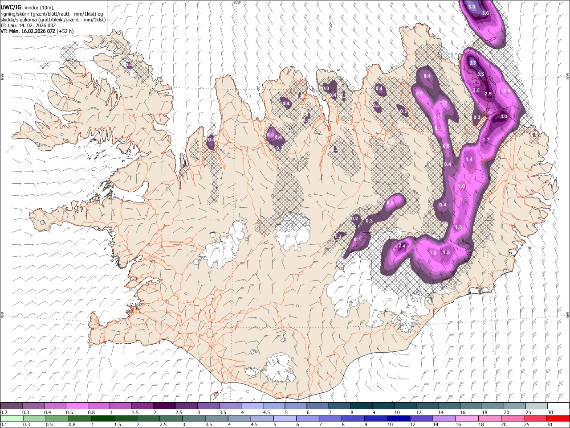The image size is (570, 428).
Task: Click the bright red 30 rain legend swatch
Action: tap(558, 418)
